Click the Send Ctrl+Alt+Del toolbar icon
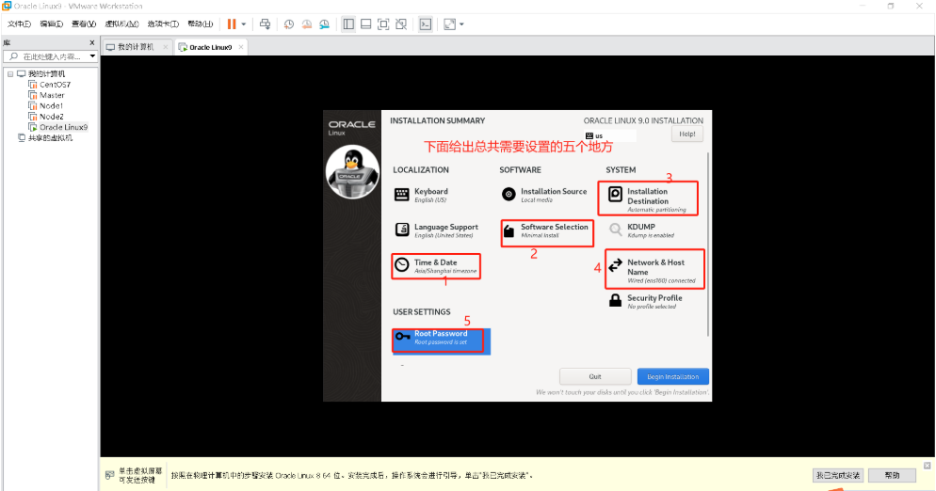The height and width of the screenshot is (491, 936). [x=265, y=24]
